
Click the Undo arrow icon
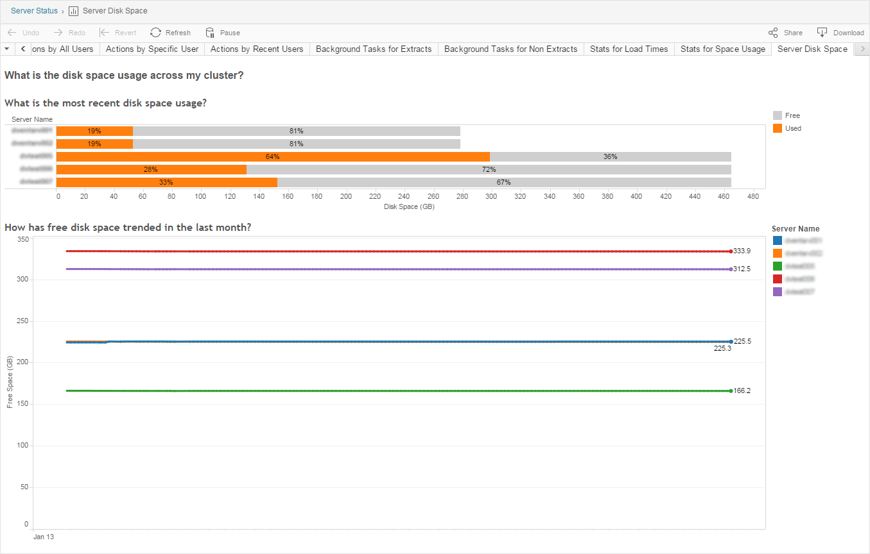coord(12,33)
